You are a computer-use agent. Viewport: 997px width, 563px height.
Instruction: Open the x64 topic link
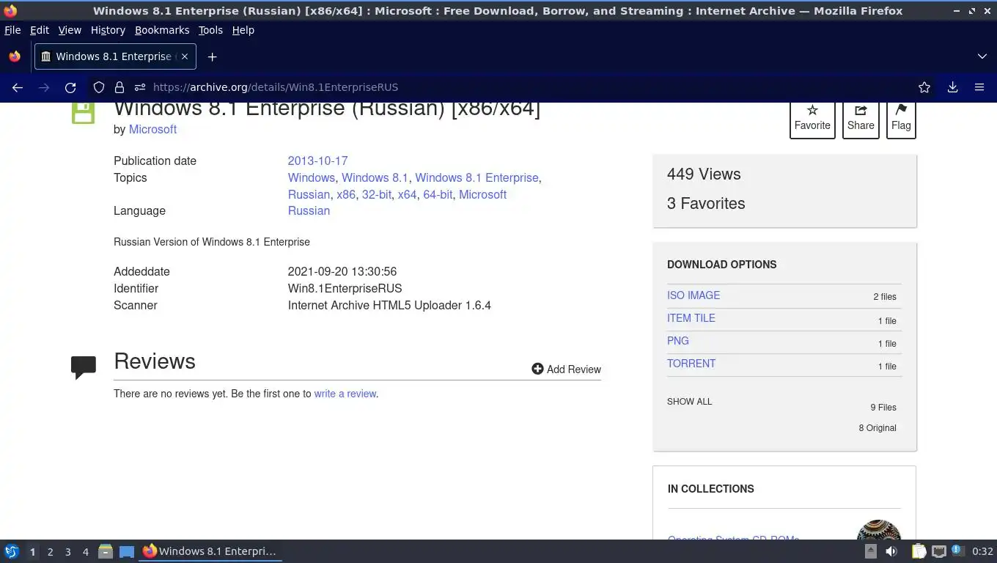[407, 194]
